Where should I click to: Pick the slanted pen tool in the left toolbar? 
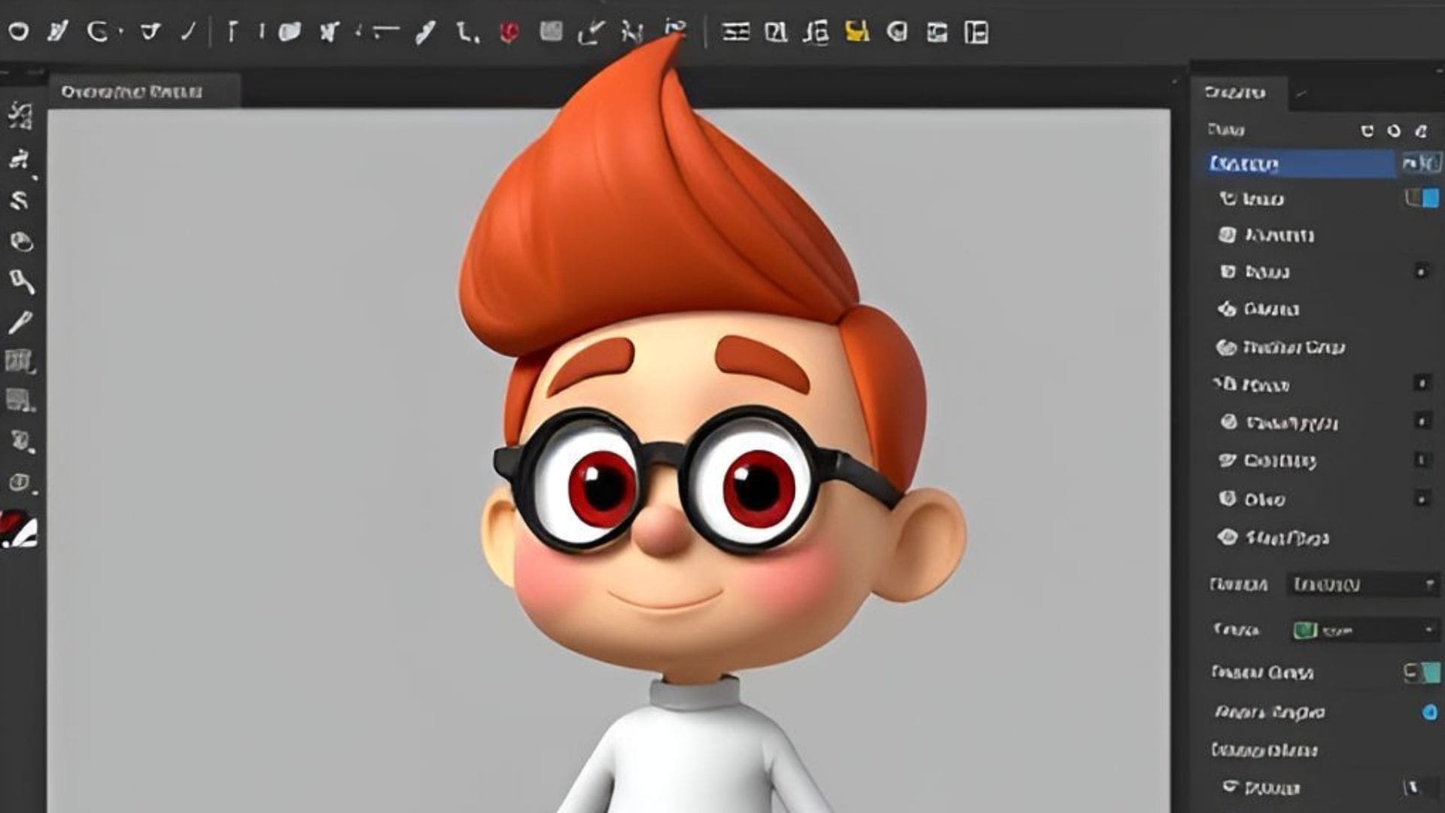coord(20,322)
